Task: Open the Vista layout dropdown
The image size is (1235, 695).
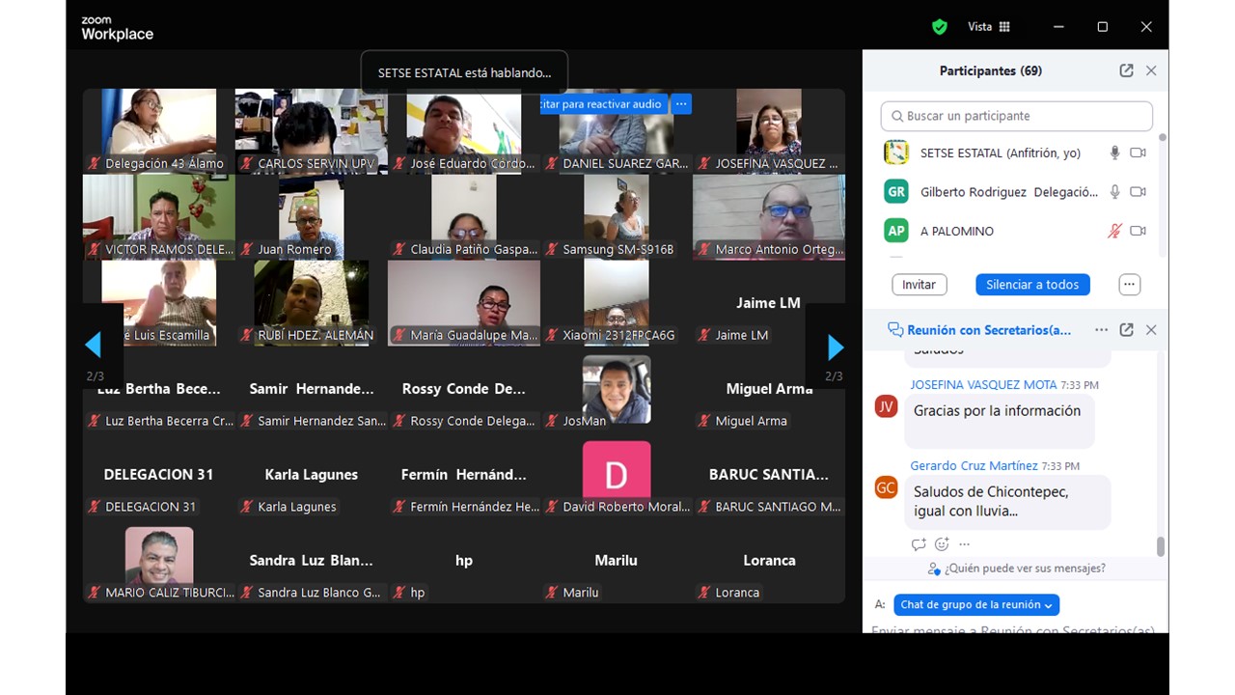Action: [x=989, y=27]
